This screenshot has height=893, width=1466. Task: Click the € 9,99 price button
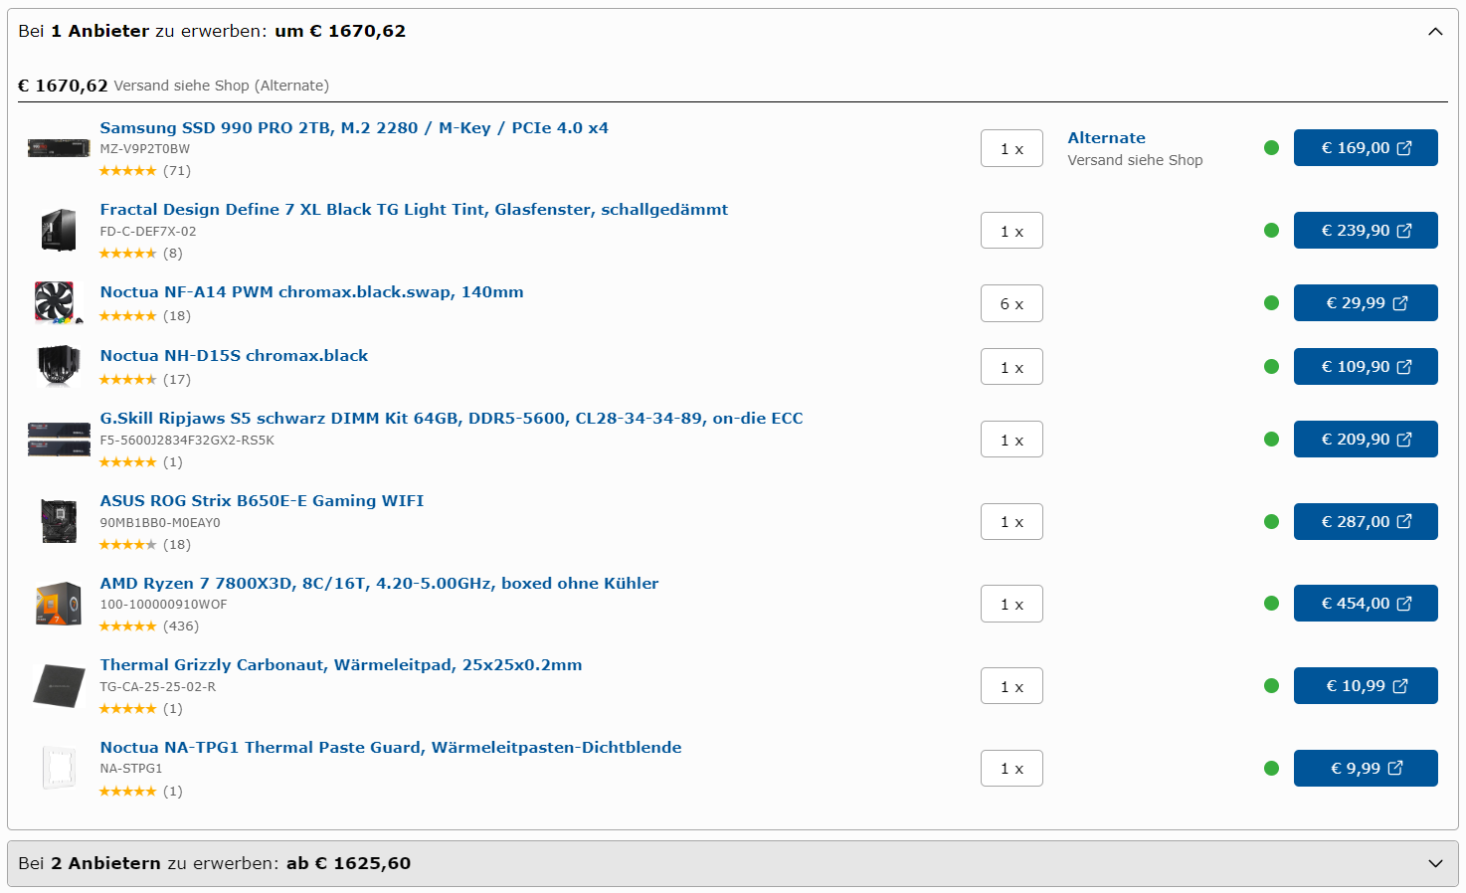click(x=1366, y=769)
